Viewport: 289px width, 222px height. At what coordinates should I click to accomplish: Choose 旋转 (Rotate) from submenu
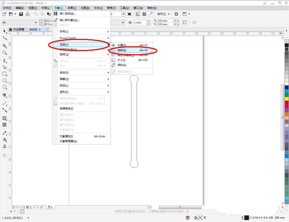(122, 50)
